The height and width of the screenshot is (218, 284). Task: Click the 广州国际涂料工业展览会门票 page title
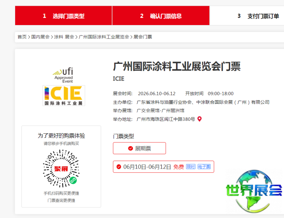click(176, 66)
